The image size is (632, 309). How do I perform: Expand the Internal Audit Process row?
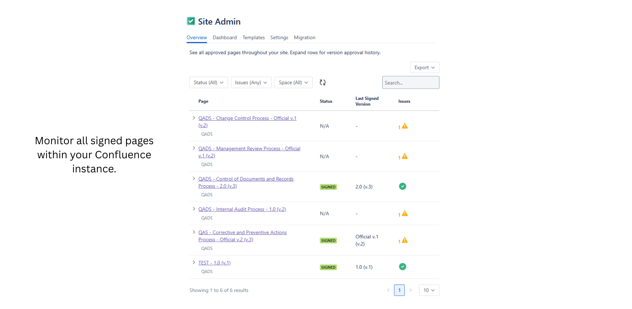tap(194, 209)
